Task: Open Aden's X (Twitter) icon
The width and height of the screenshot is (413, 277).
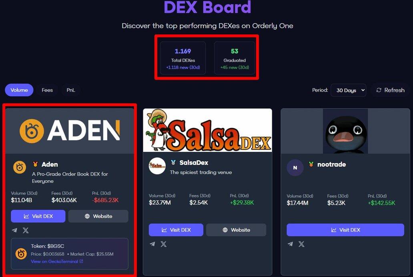Action: pos(26,231)
